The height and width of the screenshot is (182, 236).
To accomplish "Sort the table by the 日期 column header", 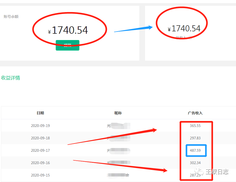I will pos(40,113).
